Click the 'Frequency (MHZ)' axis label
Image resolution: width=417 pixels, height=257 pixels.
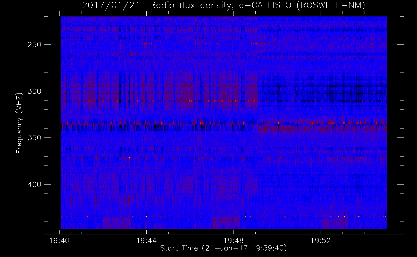coord(19,123)
